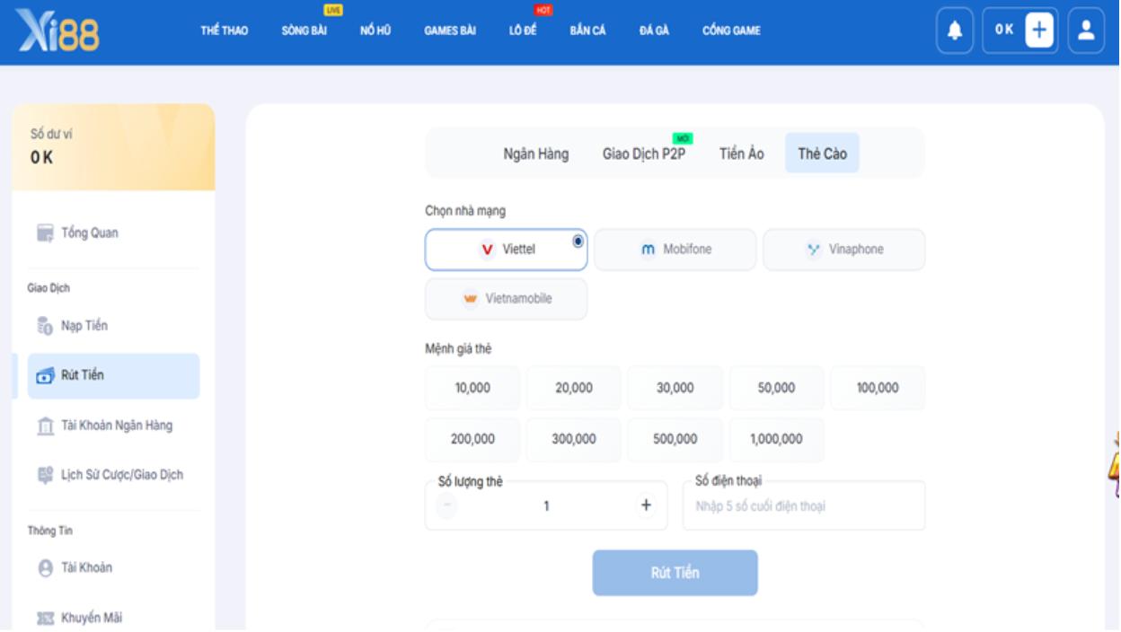Choose Vietnamobile as the carrier

tap(506, 299)
